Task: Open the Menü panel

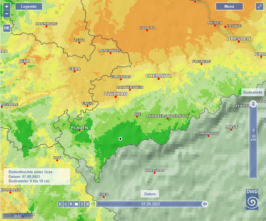Action: 229,6
